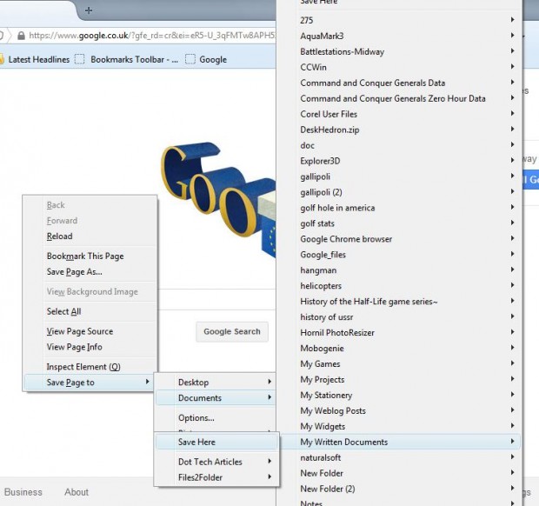Expand arrow beside Save Page to
This screenshot has width=539, height=506.
[147, 382]
